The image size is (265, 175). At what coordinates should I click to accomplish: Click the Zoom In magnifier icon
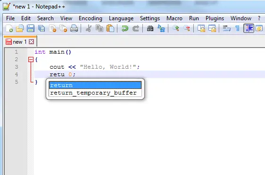pyautogui.click(x=176, y=28)
